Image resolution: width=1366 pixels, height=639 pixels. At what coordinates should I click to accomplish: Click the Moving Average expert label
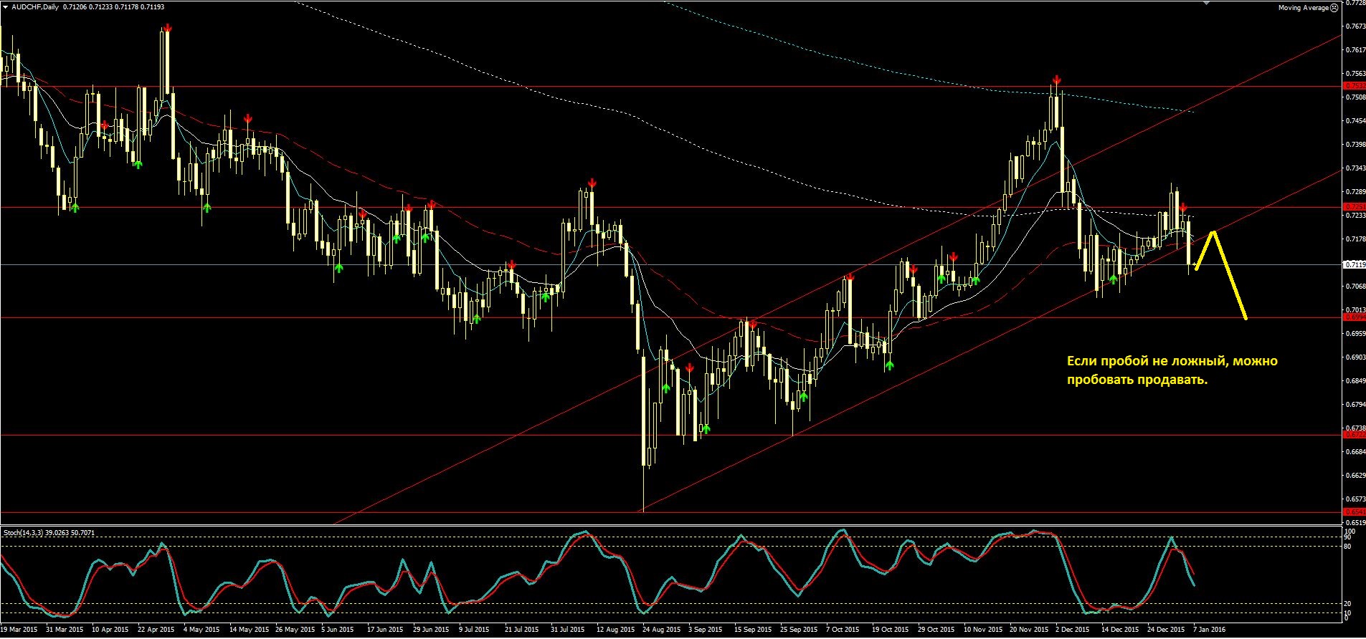tap(1304, 8)
